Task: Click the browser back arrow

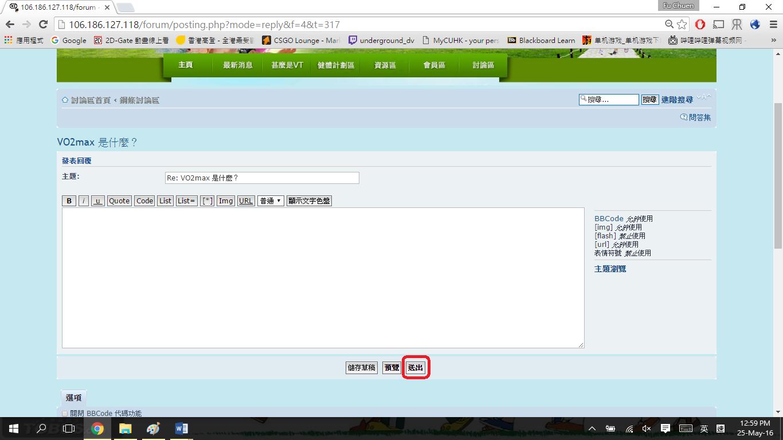Action: pos(10,25)
